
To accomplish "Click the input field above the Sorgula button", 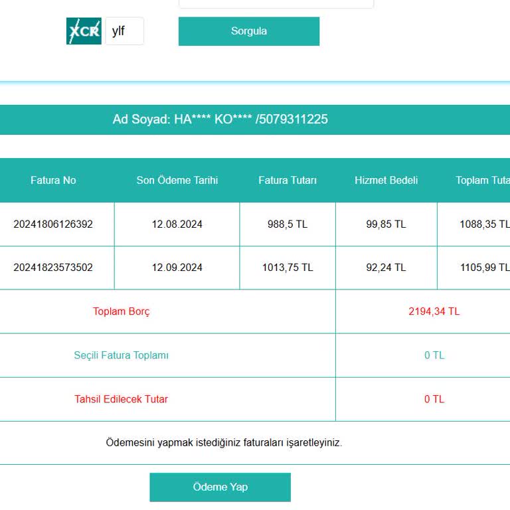I will (276, 4).
